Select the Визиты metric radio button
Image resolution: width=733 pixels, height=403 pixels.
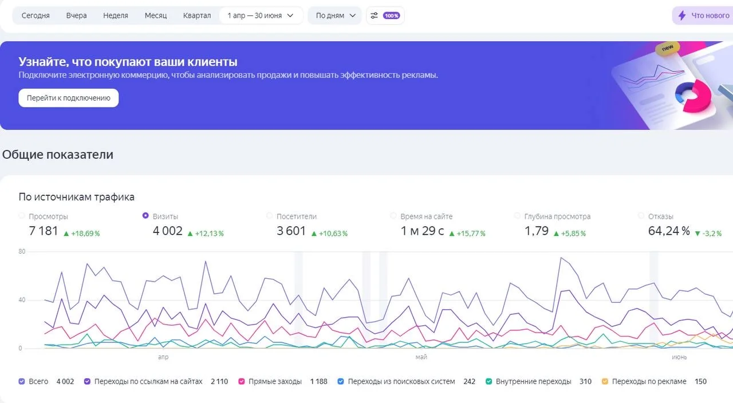point(145,216)
